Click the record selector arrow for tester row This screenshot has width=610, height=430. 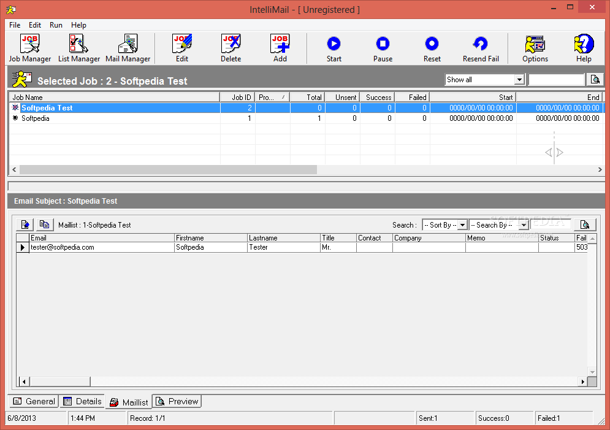point(23,247)
